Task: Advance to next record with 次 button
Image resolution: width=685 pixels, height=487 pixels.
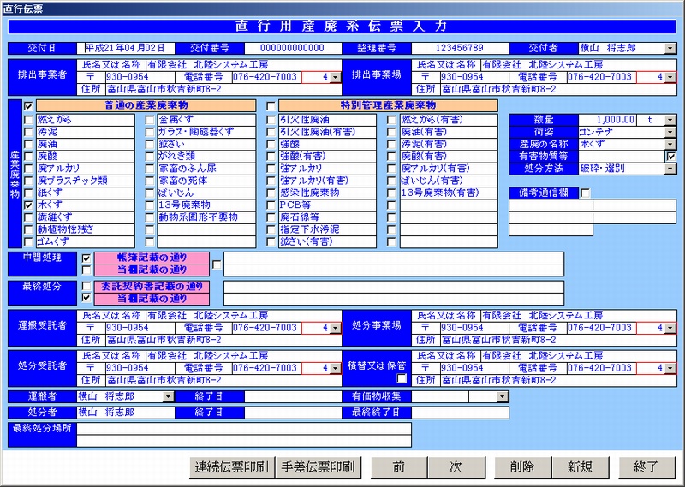Action: pos(456,467)
